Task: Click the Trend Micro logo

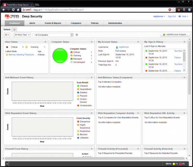Action: coord(12,16)
